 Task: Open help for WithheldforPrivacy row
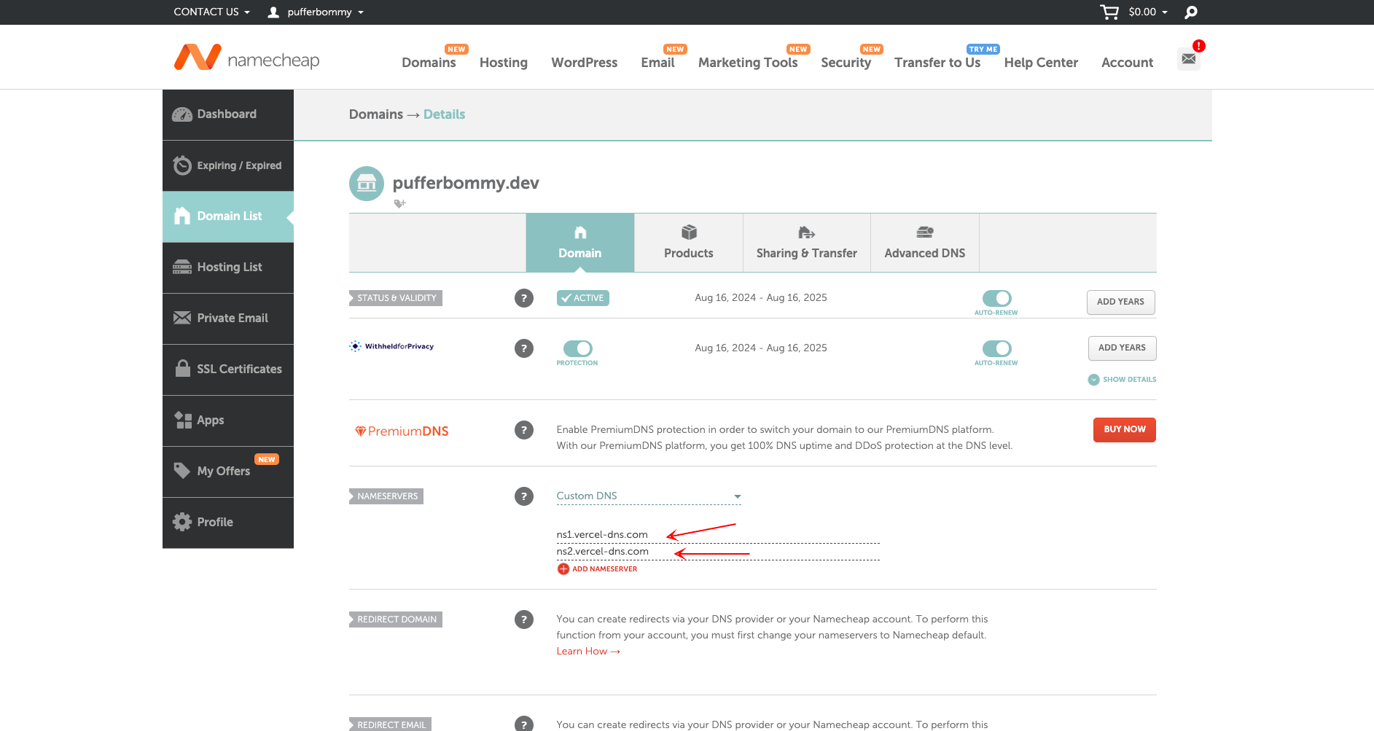(524, 348)
